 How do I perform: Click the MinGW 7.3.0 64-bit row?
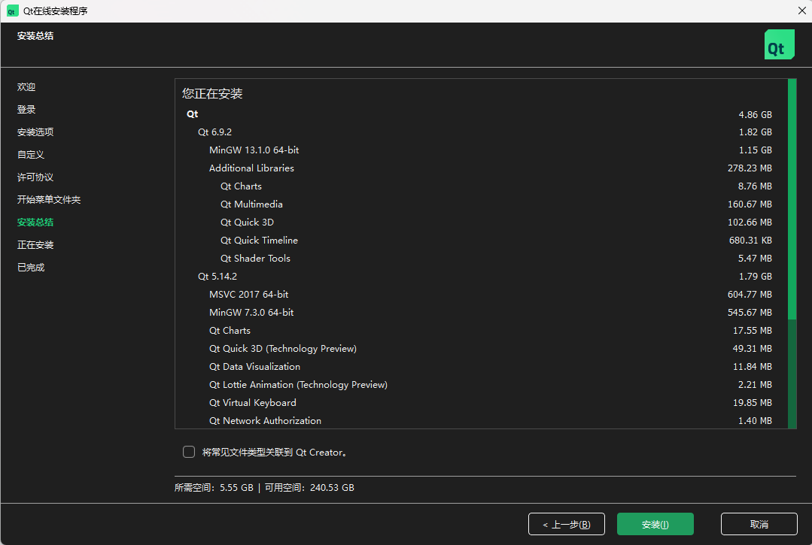pyautogui.click(x=481, y=312)
